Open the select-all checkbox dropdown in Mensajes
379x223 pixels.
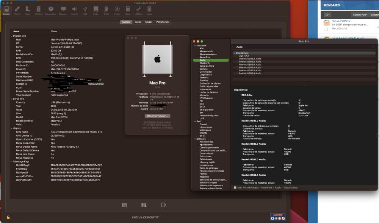[x=327, y=15]
